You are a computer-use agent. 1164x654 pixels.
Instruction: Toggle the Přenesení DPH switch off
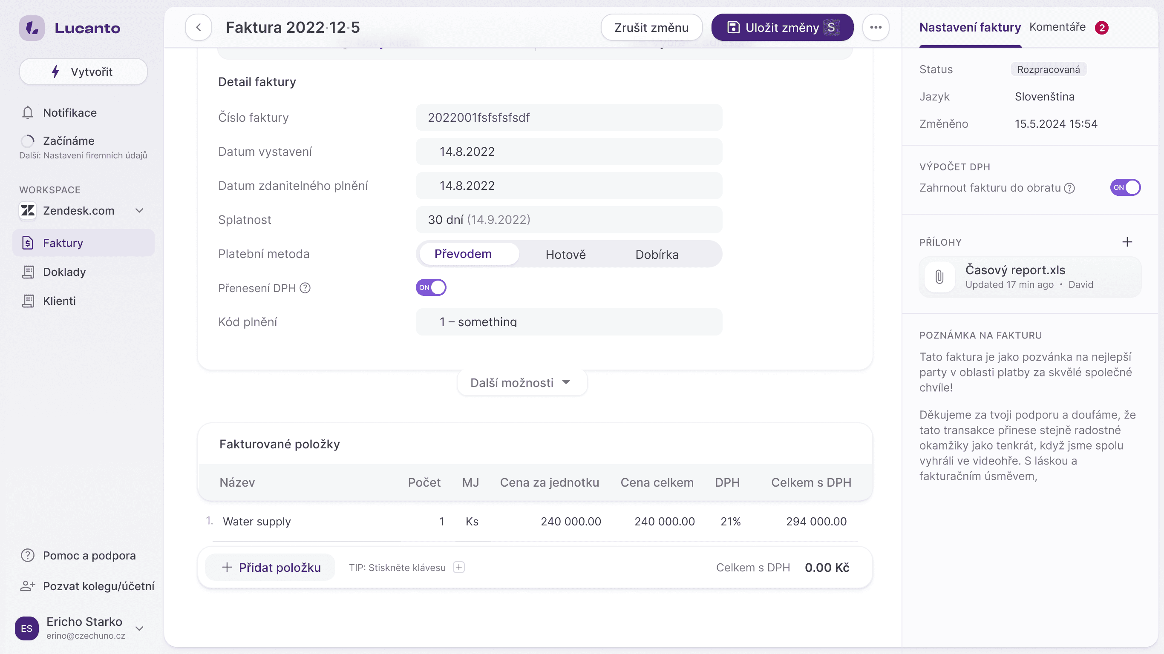coord(431,288)
